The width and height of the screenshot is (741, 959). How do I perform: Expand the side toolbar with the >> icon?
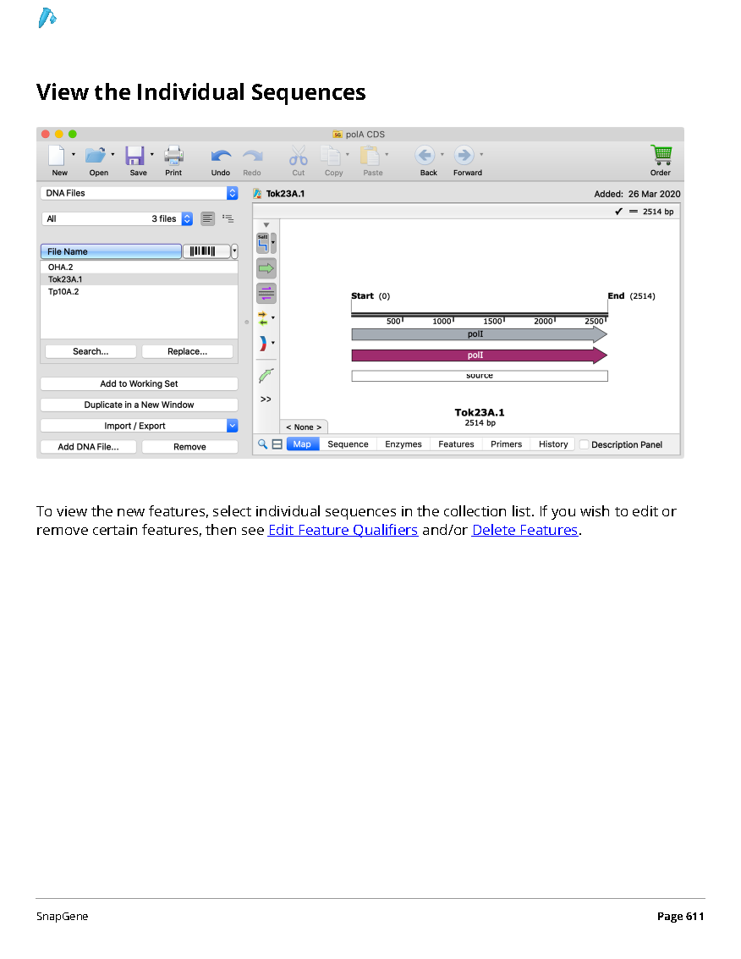coord(266,400)
